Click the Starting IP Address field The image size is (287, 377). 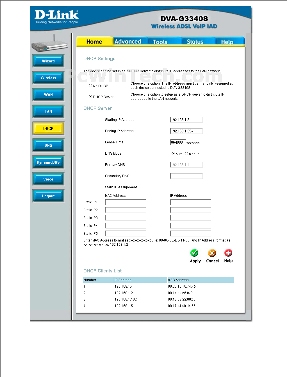(x=186, y=120)
